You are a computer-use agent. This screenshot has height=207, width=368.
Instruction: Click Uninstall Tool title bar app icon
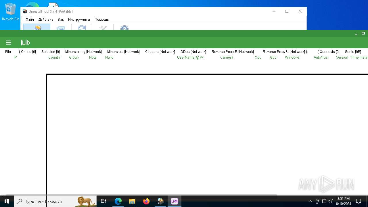pyautogui.click(x=25, y=11)
